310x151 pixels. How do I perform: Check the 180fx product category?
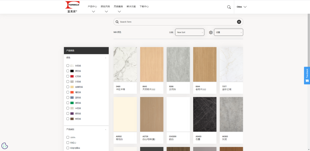[68, 137]
